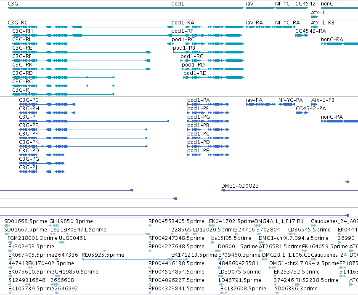358x295 pixels.
Task: Select protein pod1-PE
Action: point(208,155)
